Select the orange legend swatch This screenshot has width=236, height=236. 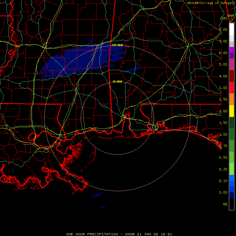(232, 99)
